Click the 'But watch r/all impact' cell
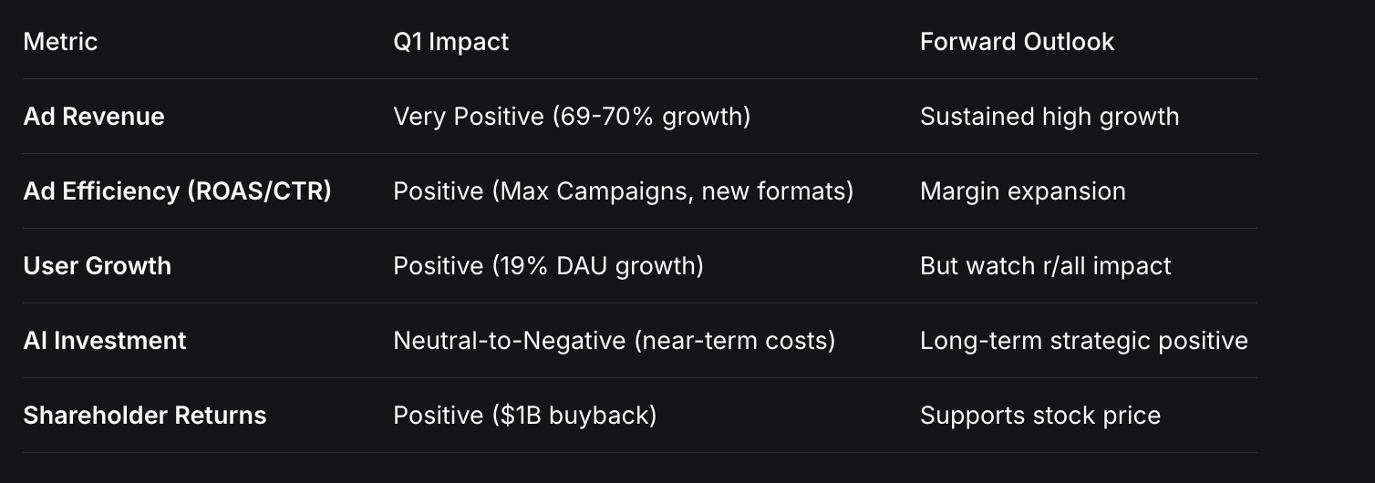The height and width of the screenshot is (483, 1375). (x=1045, y=266)
